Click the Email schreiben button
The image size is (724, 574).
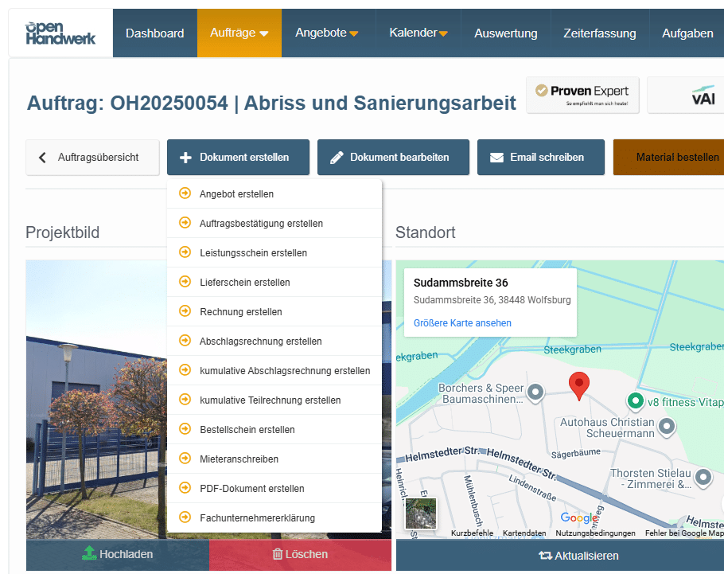click(x=540, y=158)
